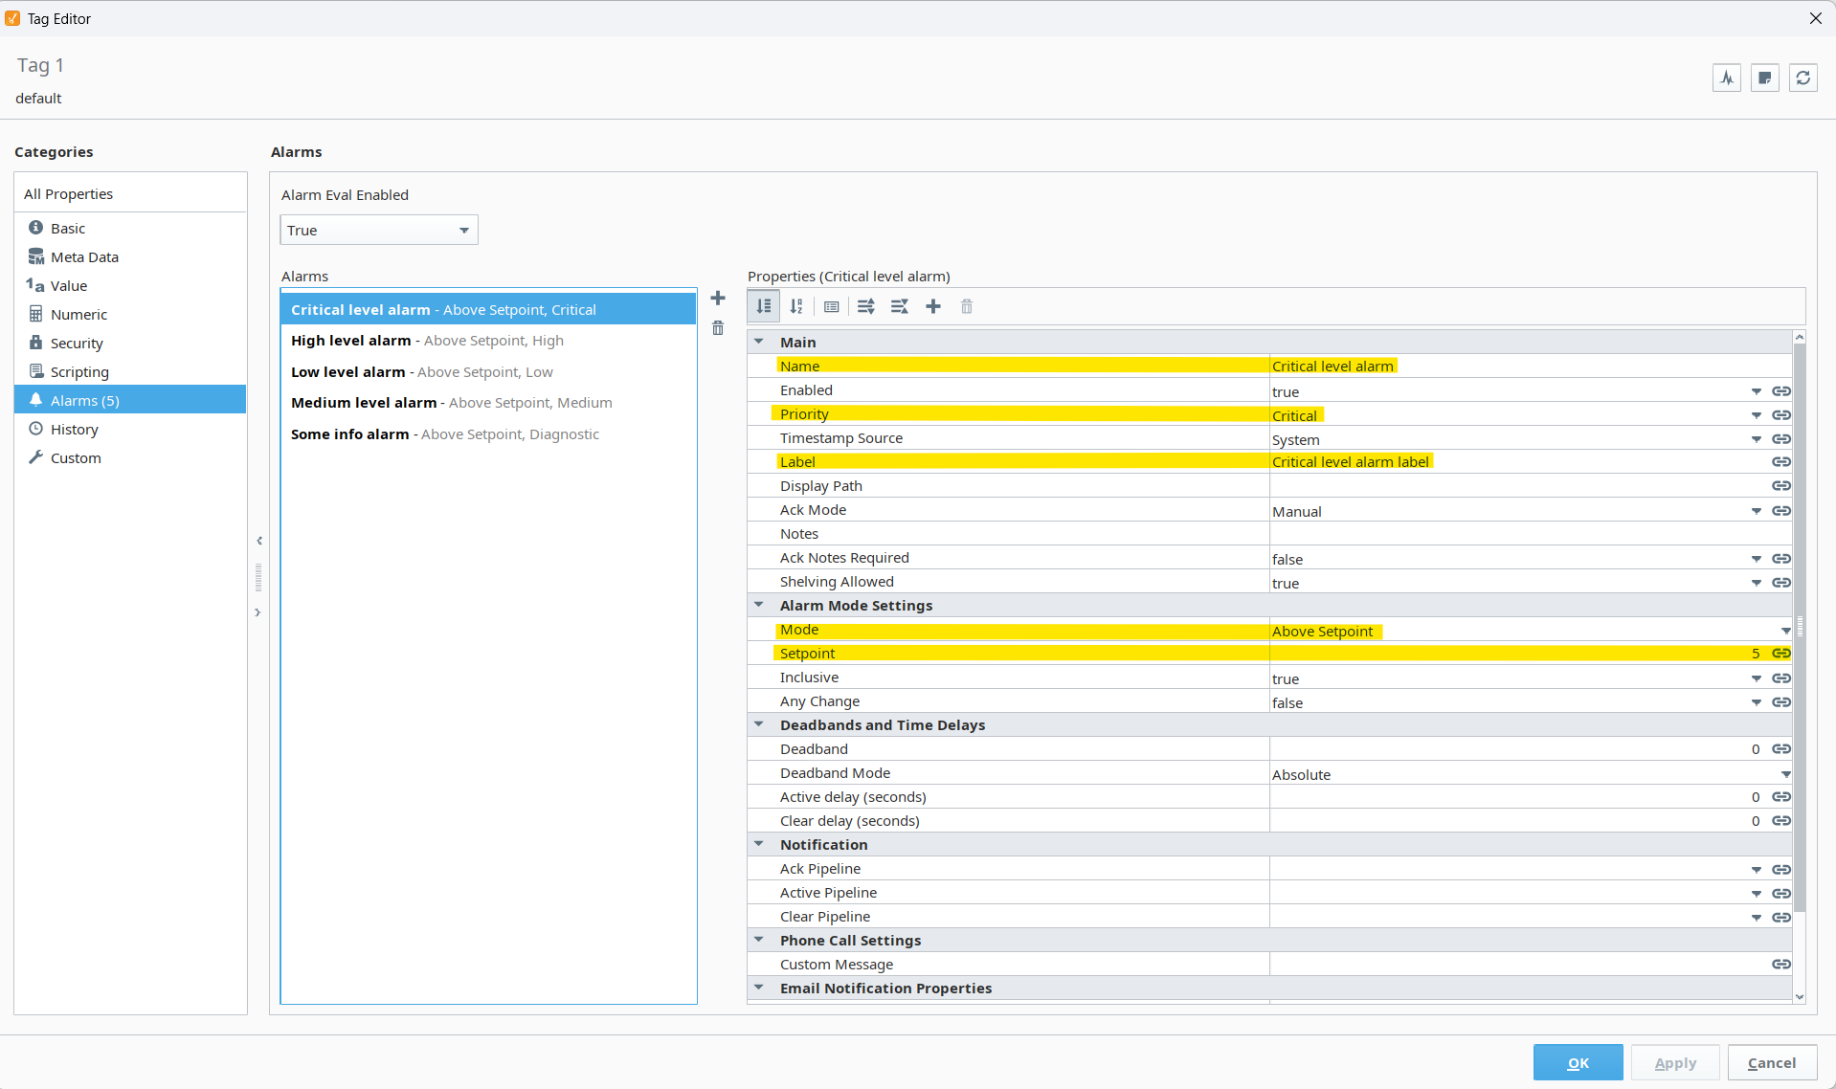
Task: Add a new alarm with the plus icon
Action: (x=718, y=298)
